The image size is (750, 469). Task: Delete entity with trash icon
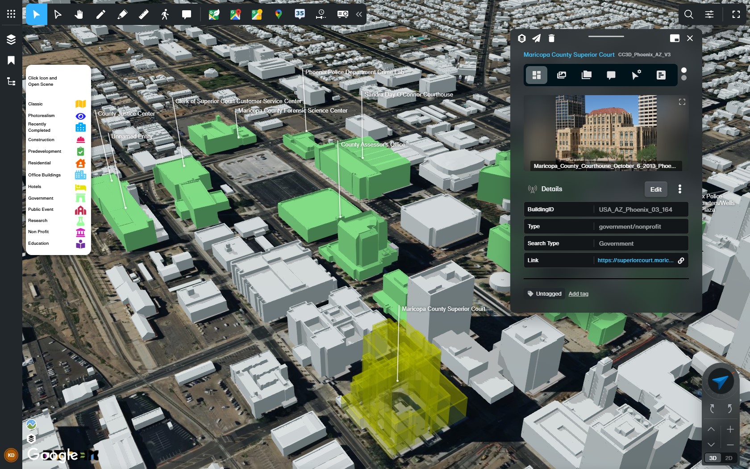551,38
